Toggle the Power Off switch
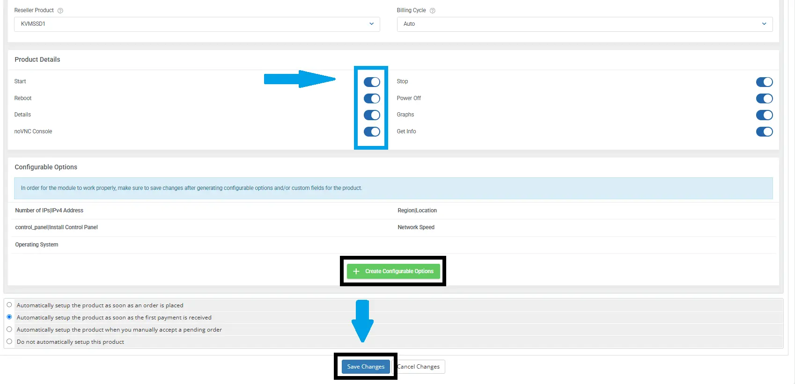This screenshot has height=384, width=795. (764, 99)
